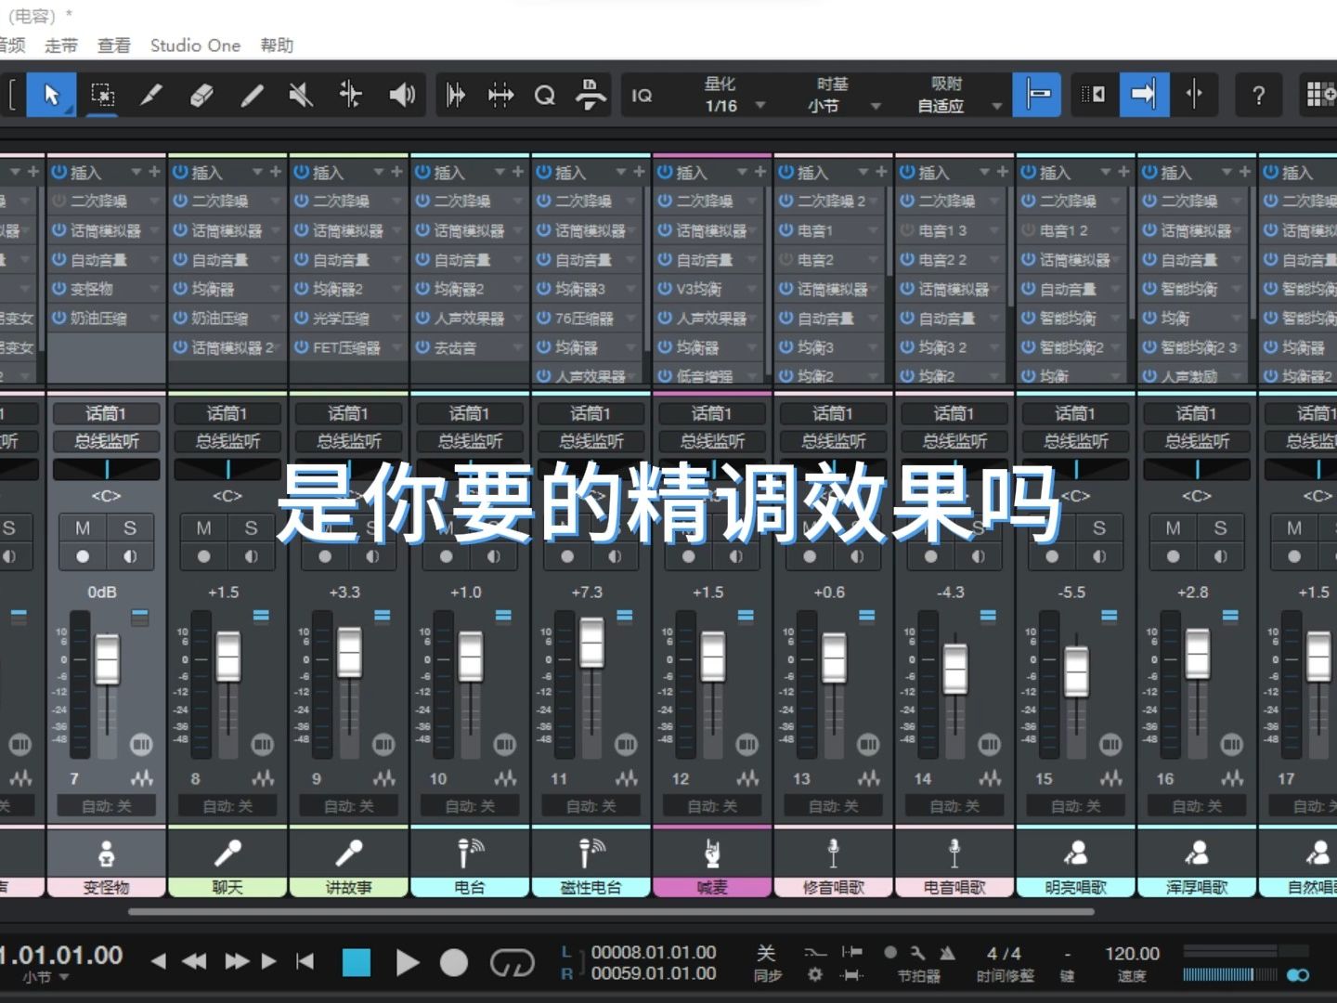1337x1003 pixels.
Task: Open the 76压缩器 insert on channel 11
Action: click(x=584, y=318)
